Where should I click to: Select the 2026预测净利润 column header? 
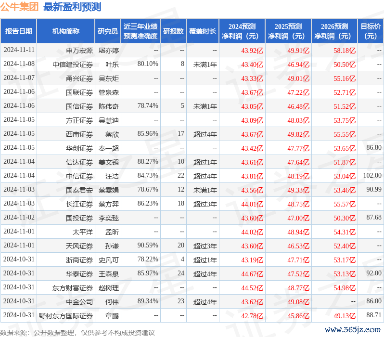(x=334, y=31)
